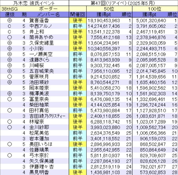The height and width of the screenshot is (175, 178).
Task: Click the value 9,303,732,445
Action: (x=105, y=66)
